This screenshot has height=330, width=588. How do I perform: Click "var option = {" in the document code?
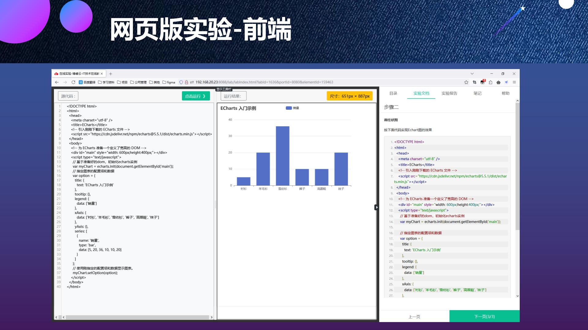point(411,239)
